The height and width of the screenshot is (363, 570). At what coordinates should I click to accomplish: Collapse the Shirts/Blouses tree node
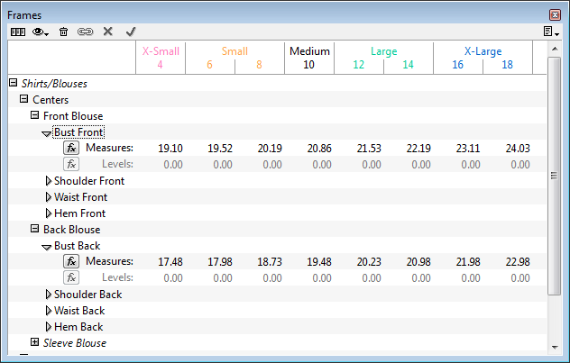coord(13,84)
